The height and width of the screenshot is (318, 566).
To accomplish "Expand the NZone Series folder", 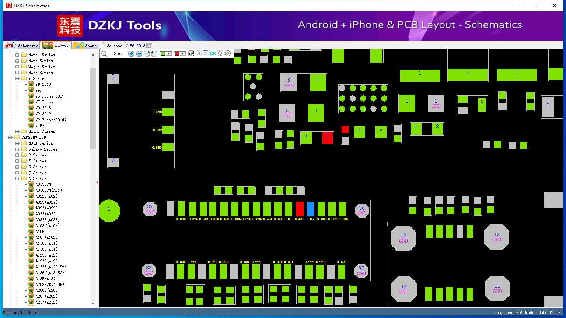I will (17, 131).
